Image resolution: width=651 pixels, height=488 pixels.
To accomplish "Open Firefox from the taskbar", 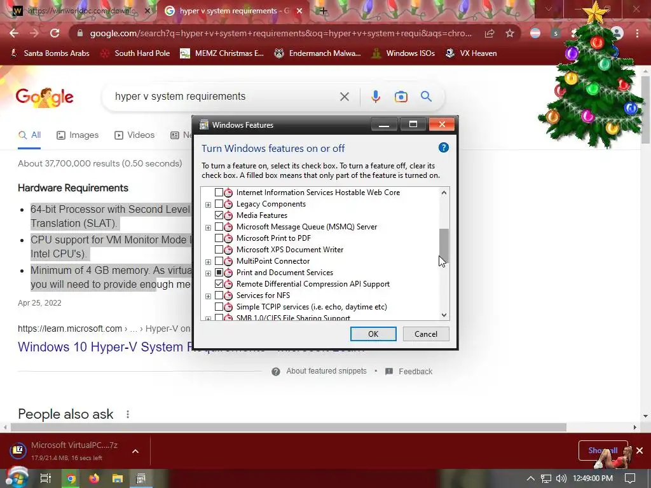I will pyautogui.click(x=94, y=478).
